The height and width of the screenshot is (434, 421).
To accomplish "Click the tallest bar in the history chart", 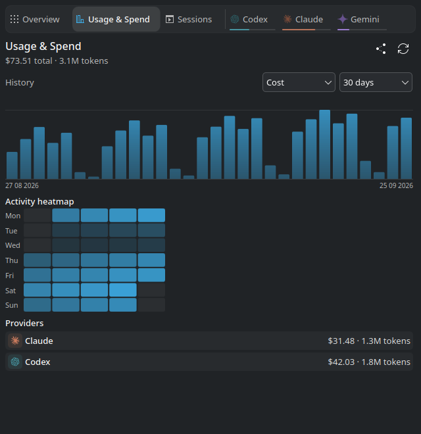I will tap(324, 145).
